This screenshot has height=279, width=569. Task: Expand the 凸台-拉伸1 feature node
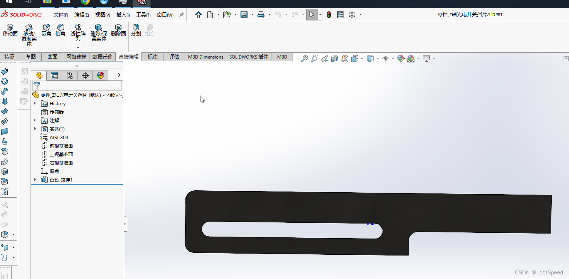(35, 180)
